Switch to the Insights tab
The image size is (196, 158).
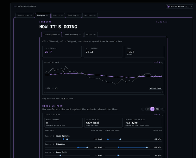click(43, 16)
